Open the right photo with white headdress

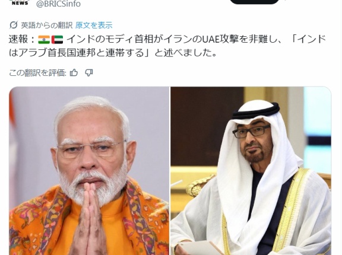251,171
